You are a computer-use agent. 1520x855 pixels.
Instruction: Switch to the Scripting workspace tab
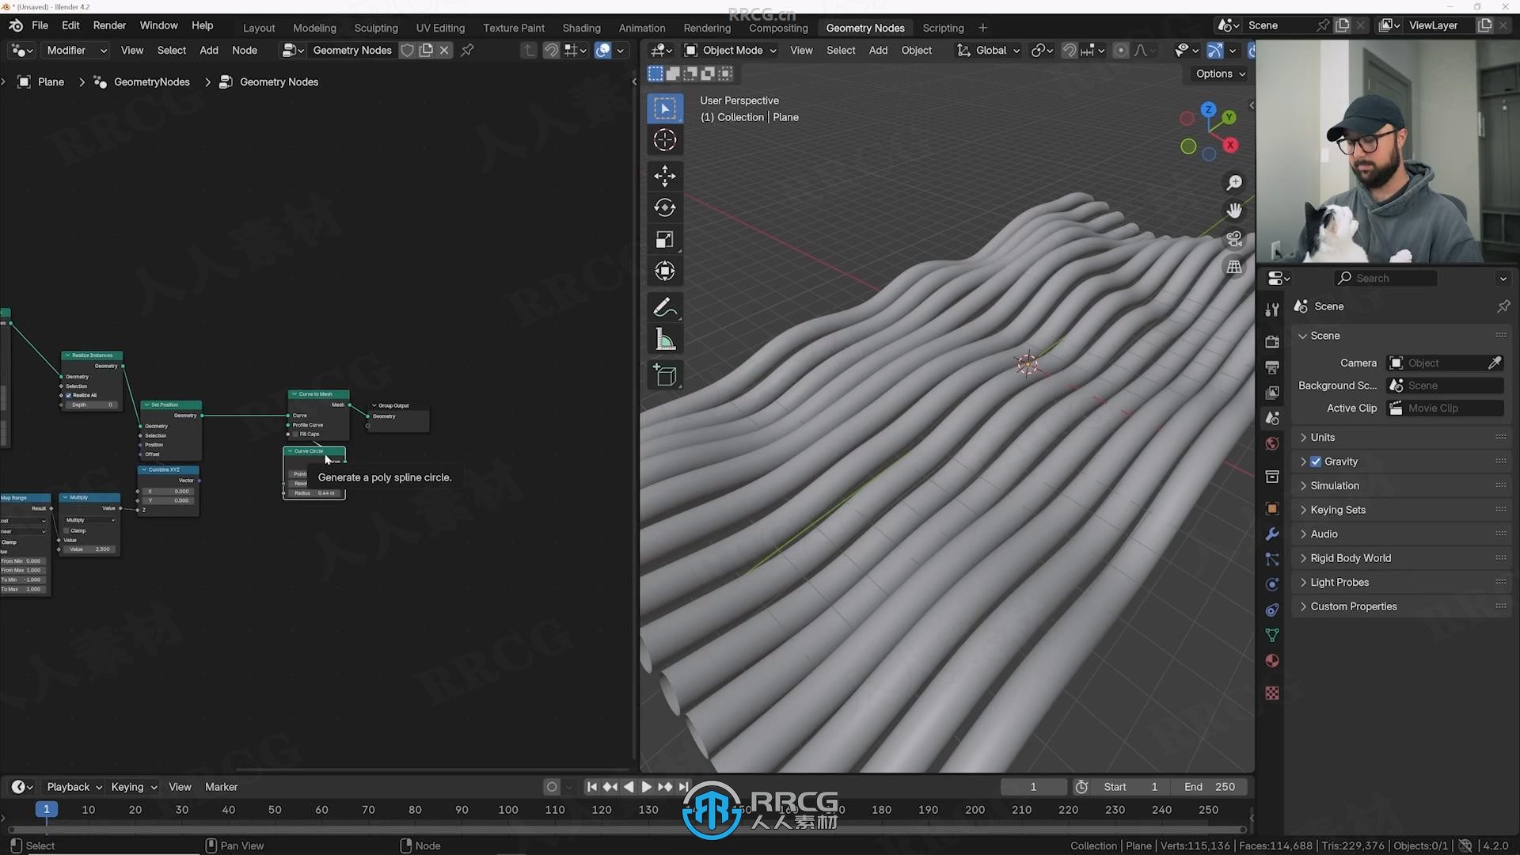tap(943, 28)
